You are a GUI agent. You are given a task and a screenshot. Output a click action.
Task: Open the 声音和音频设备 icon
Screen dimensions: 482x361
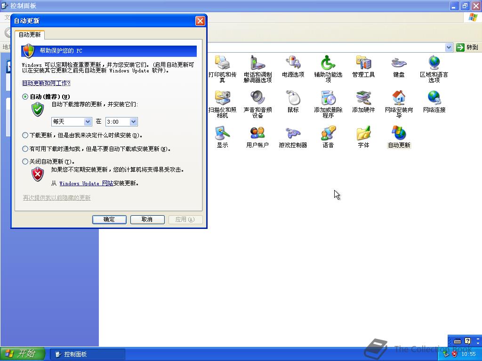tap(257, 104)
